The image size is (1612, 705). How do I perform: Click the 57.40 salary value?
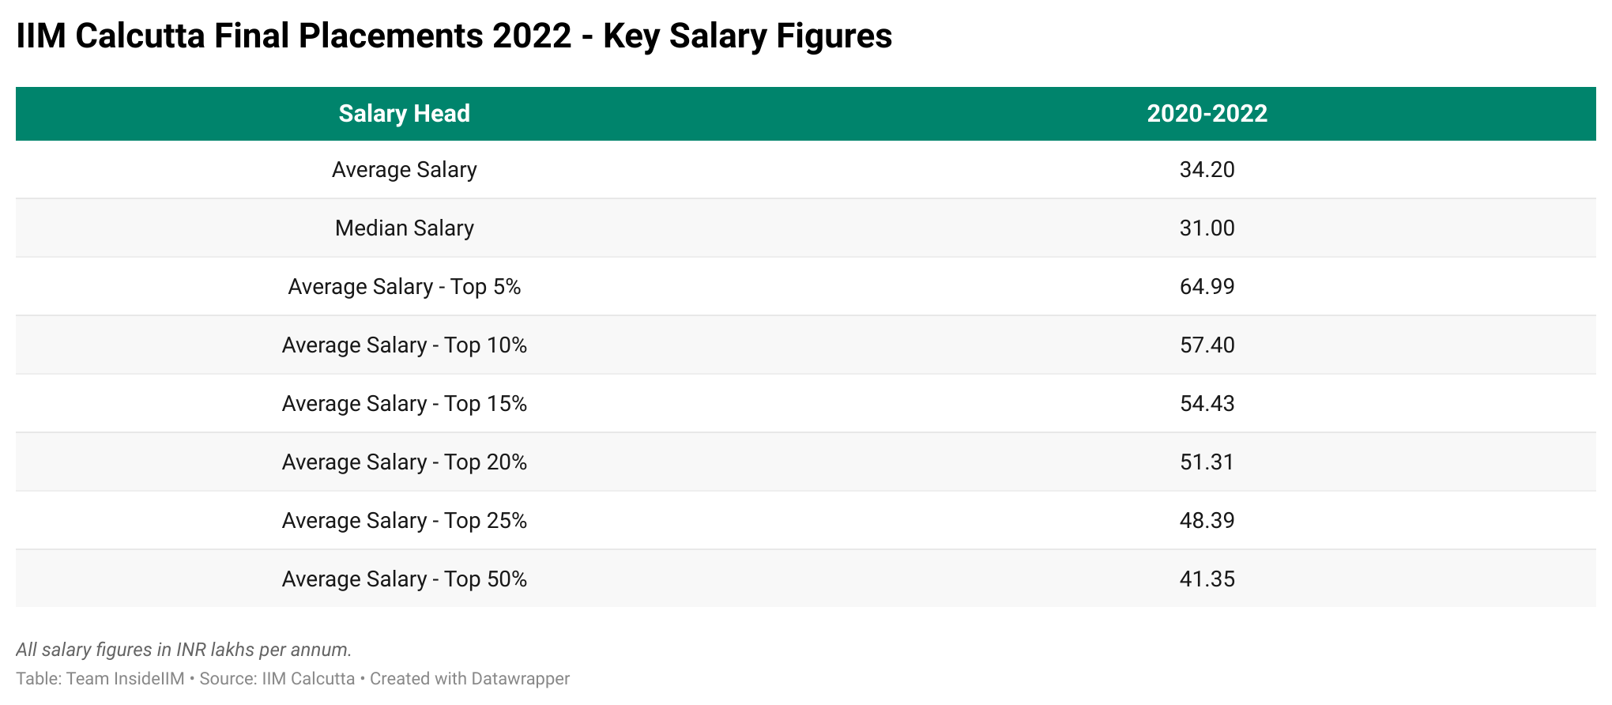click(x=1207, y=345)
